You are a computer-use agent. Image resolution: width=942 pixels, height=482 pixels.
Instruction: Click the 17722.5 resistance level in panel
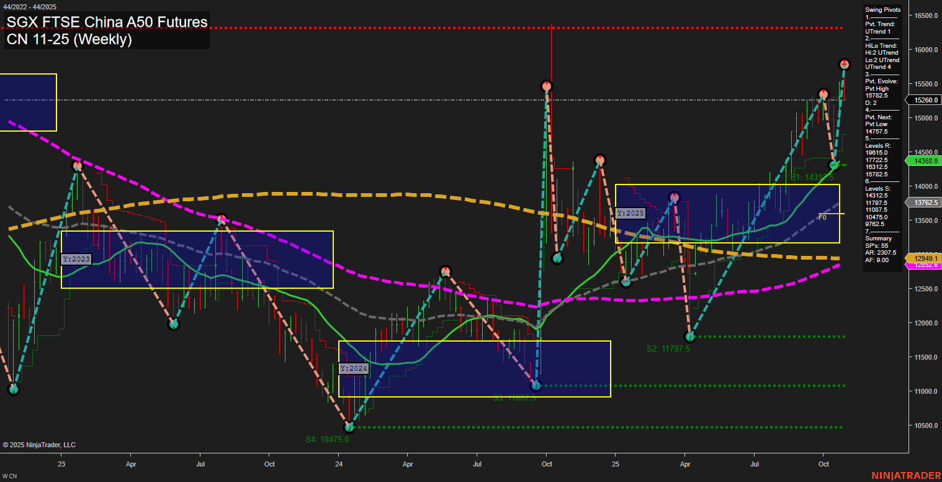(876, 160)
